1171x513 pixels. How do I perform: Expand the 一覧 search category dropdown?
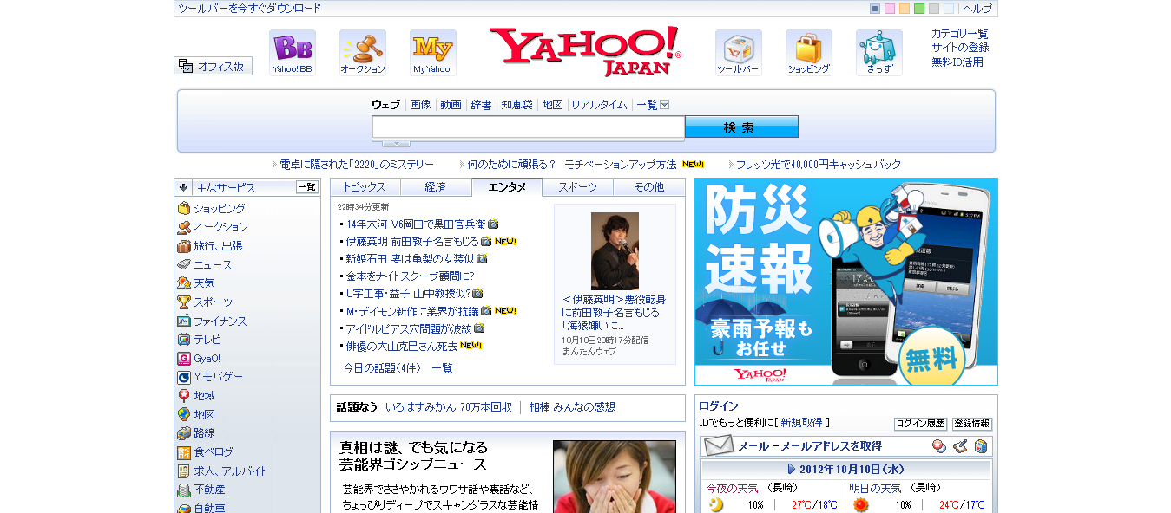tap(664, 105)
